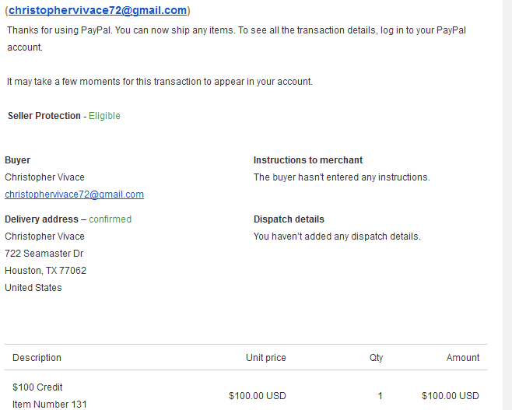
Task: Click the Item Number 131 text
Action: tap(50, 405)
